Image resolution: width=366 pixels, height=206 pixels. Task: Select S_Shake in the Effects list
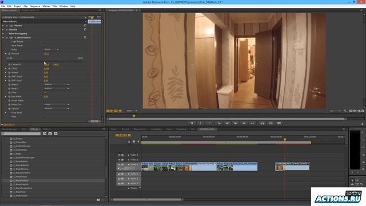18,154
